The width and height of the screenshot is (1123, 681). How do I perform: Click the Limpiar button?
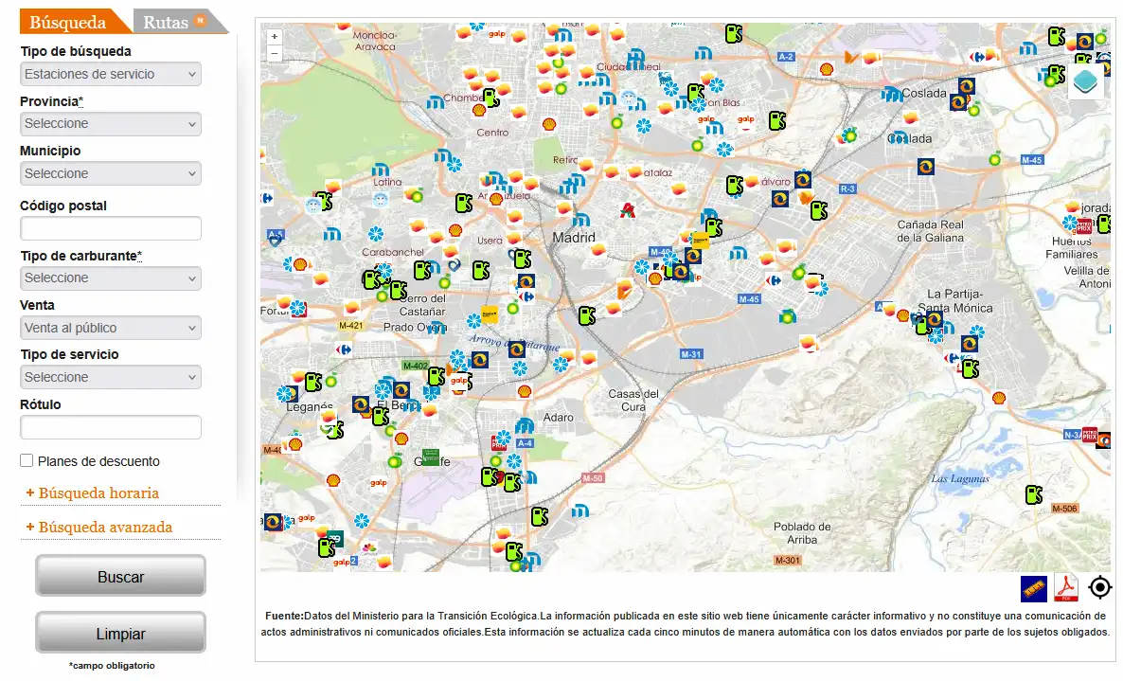coord(120,632)
